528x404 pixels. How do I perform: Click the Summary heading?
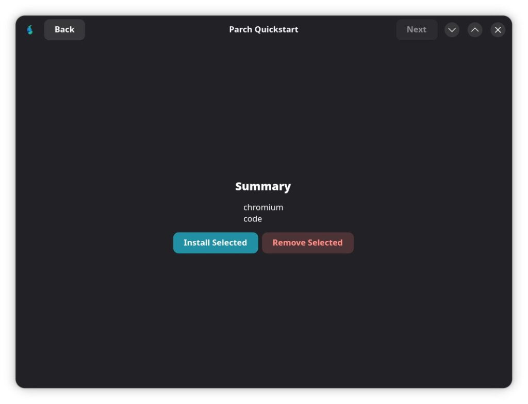[263, 186]
